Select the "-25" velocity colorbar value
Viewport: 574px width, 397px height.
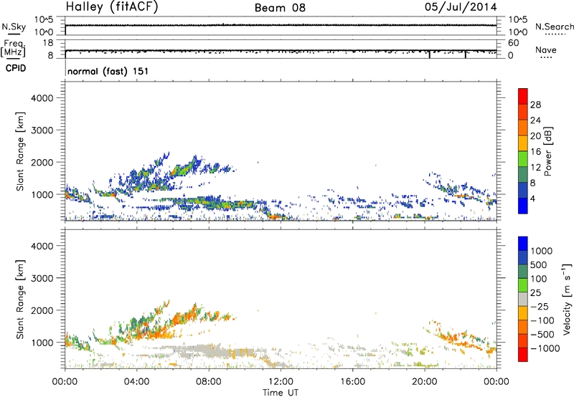tap(540, 307)
